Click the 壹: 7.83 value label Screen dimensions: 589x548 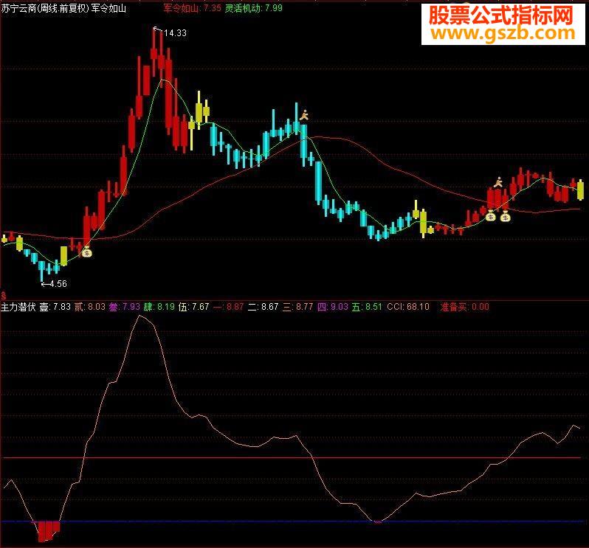pyautogui.click(x=55, y=307)
